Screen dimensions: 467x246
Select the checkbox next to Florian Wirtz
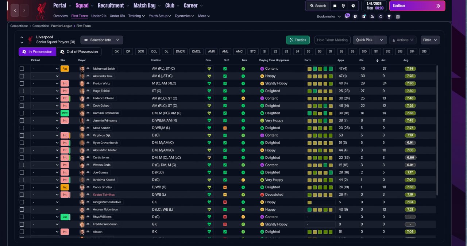(x=22, y=84)
